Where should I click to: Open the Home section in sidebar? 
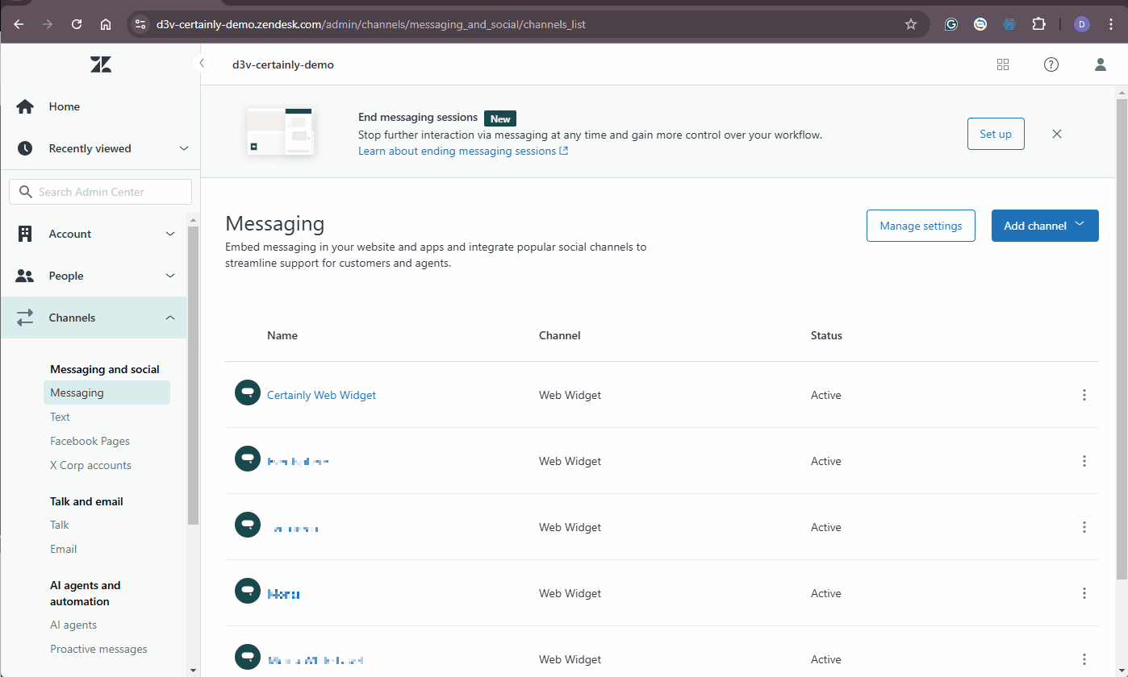[x=24, y=106]
